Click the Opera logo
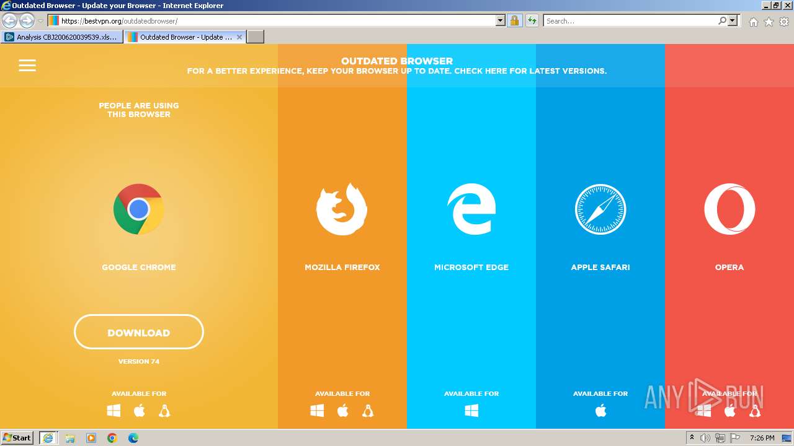Viewport: 794px width, 446px height. 729,209
